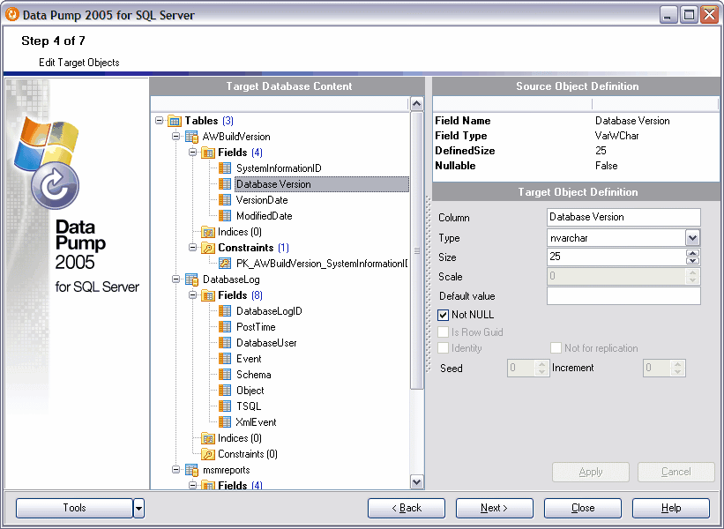Screen dimensions: 724x529
Task: Uncheck the Not NULL checkbox
Action: (x=444, y=315)
